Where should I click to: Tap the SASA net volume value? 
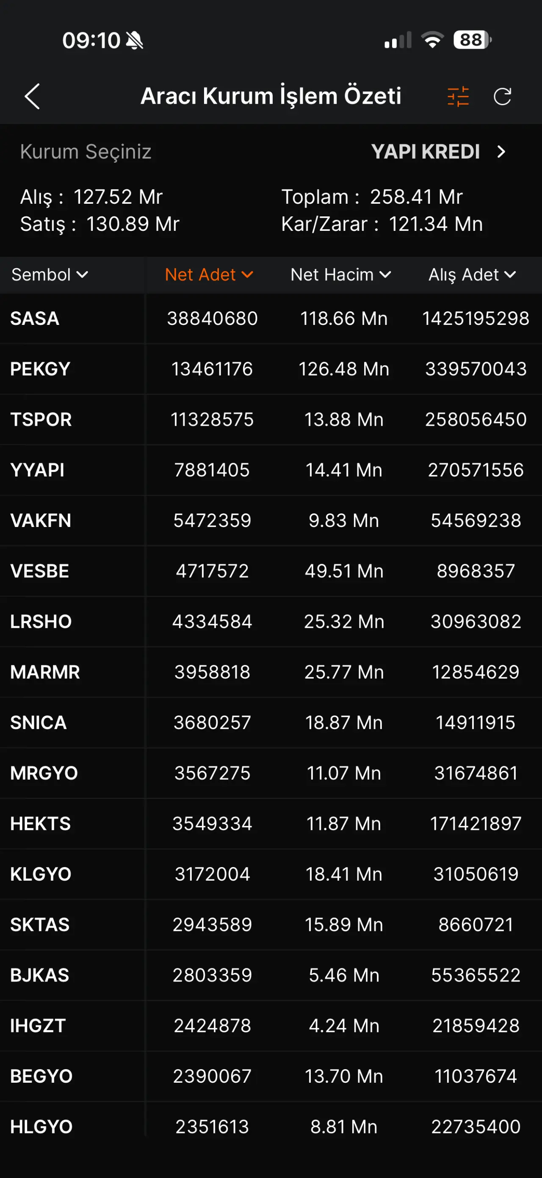(x=344, y=319)
